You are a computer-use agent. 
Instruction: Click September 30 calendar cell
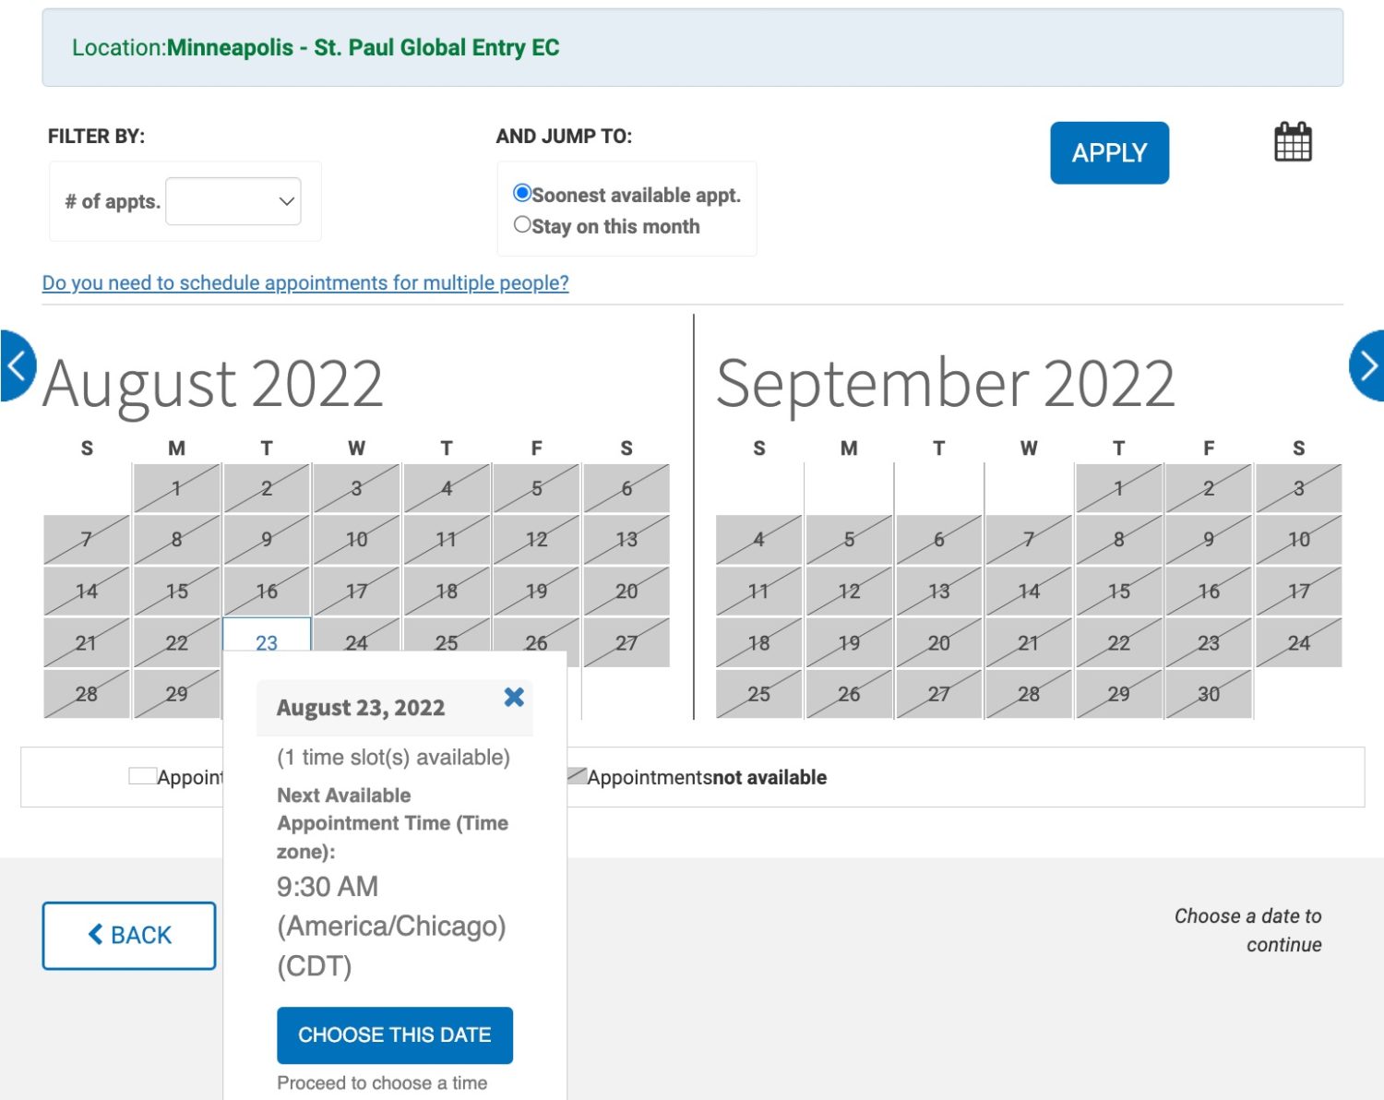[x=1209, y=694]
